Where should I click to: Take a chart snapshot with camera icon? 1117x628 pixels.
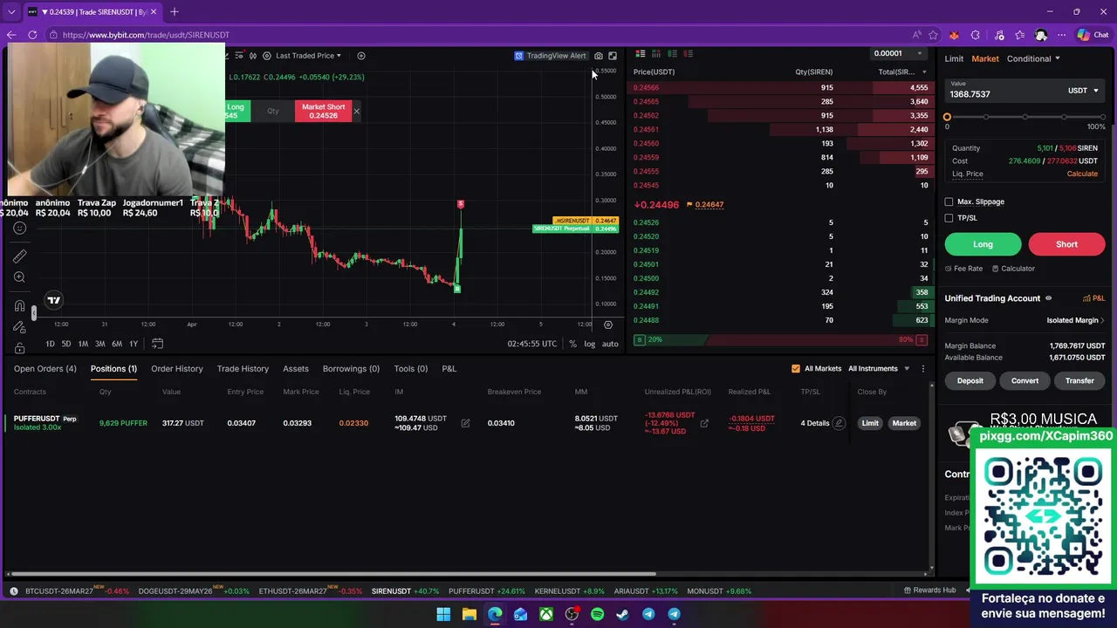coord(599,56)
